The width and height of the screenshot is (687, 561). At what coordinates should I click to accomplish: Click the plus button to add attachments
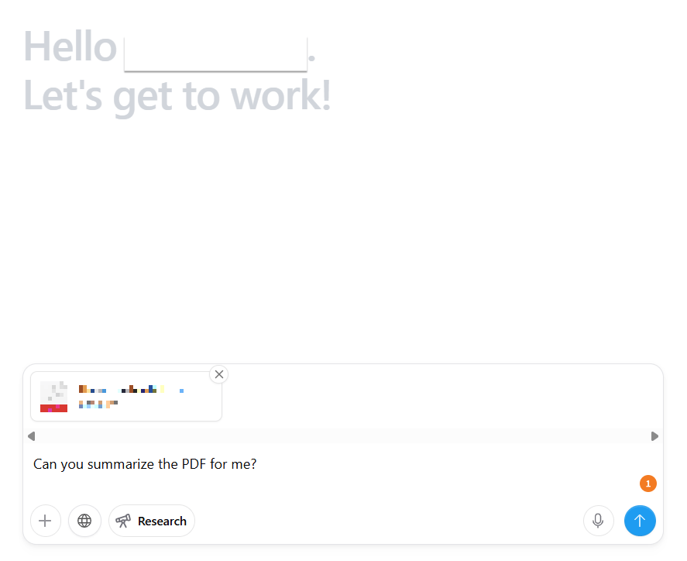45,521
